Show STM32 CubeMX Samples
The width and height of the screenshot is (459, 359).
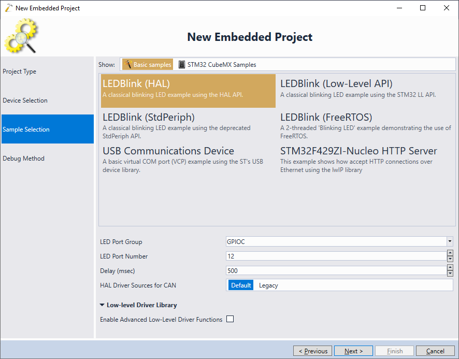[217, 64]
